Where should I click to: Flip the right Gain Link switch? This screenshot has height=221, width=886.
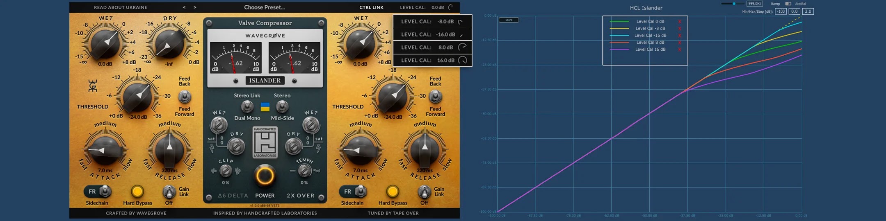tap(424, 191)
